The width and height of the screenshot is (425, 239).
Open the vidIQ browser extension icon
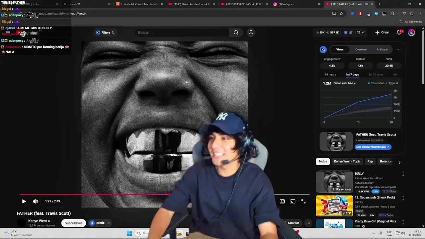(352, 14)
